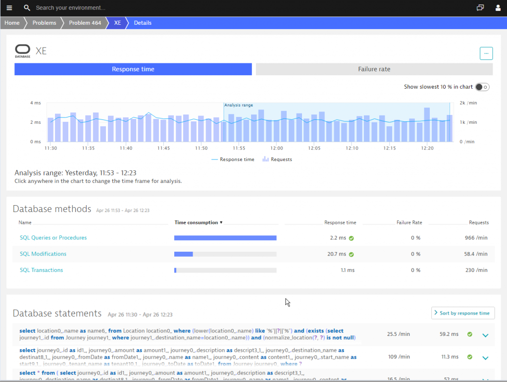Click the '58.4 /min' requests value

coord(476,254)
